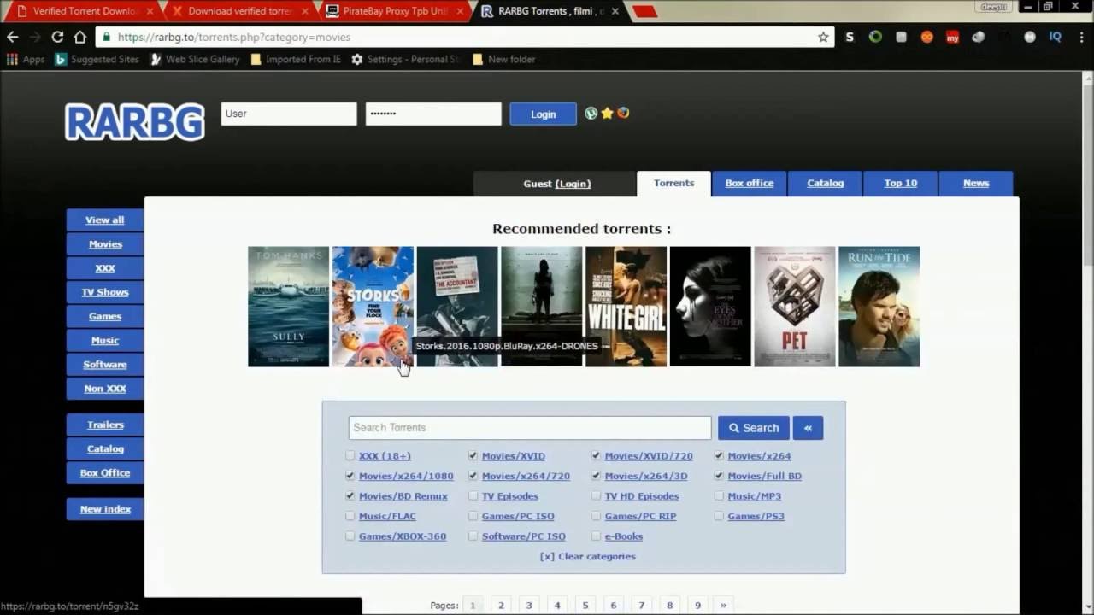
Task: Go to results page 5
Action: [x=585, y=605]
